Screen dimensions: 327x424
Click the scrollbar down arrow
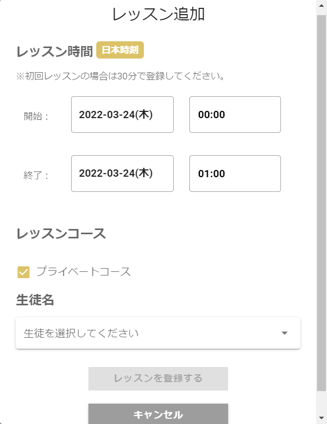pos(322,418)
